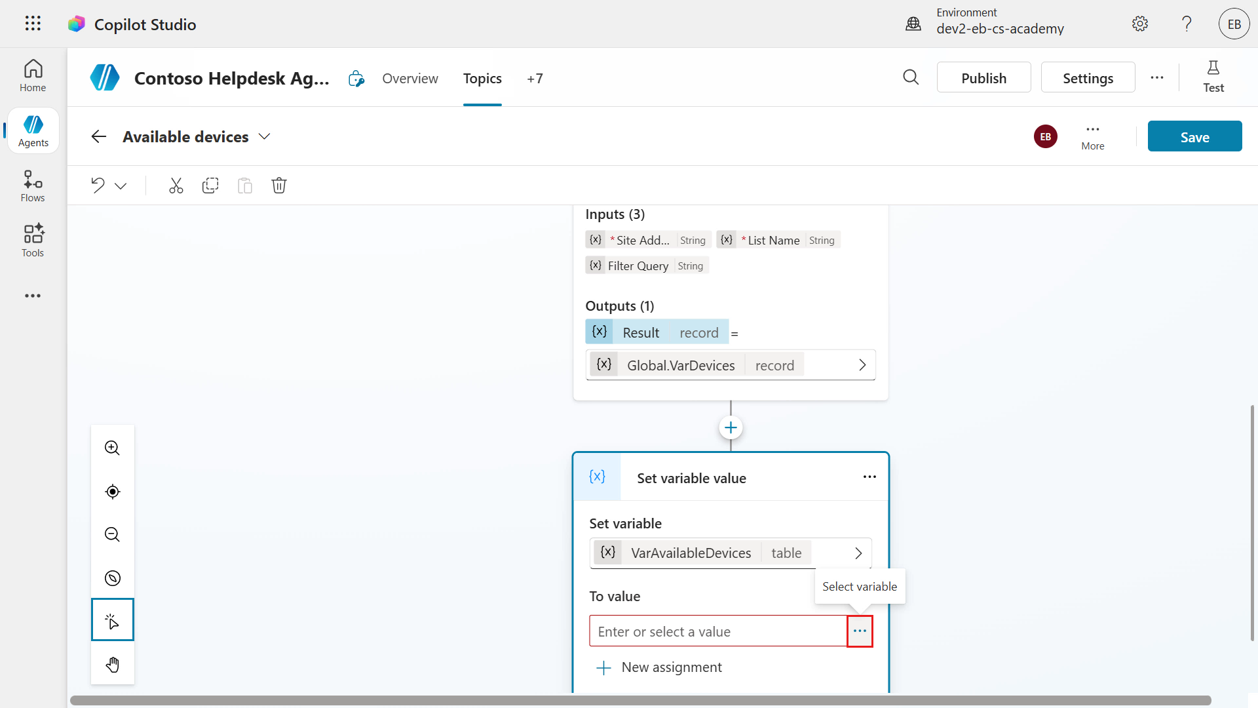Show more sidebar items ellipsis
Image resolution: width=1258 pixels, height=708 pixels.
point(33,296)
